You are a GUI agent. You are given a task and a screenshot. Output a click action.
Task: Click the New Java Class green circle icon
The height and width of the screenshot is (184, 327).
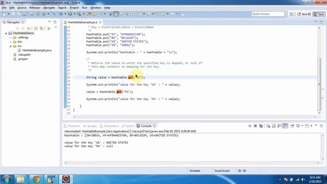(44, 14)
